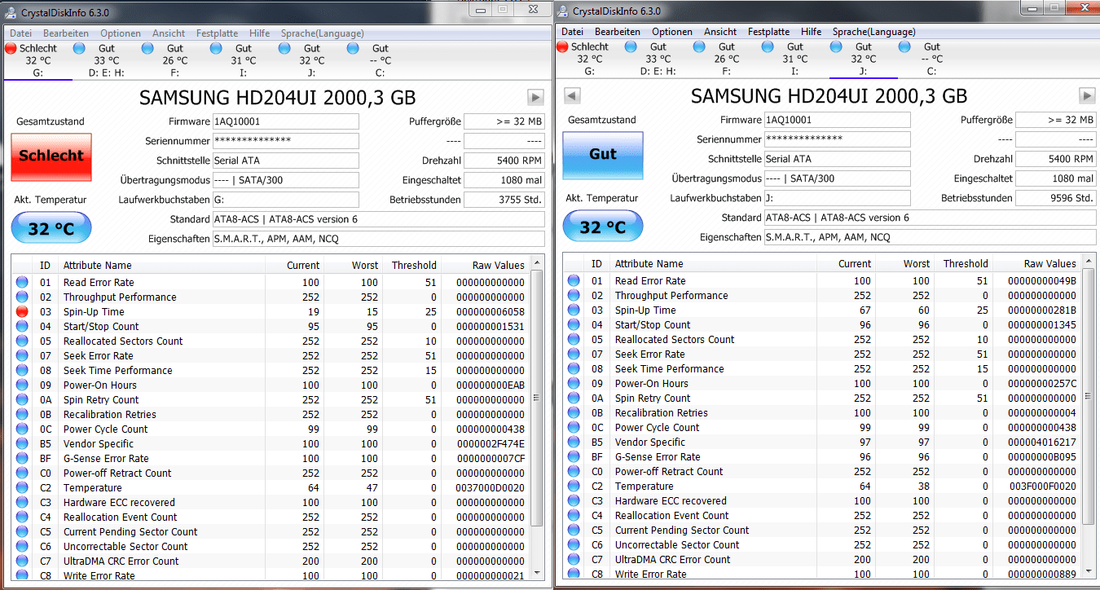Click status icon of Vendor Specific, right window
Screen dimensions: 1100x590
point(574,442)
